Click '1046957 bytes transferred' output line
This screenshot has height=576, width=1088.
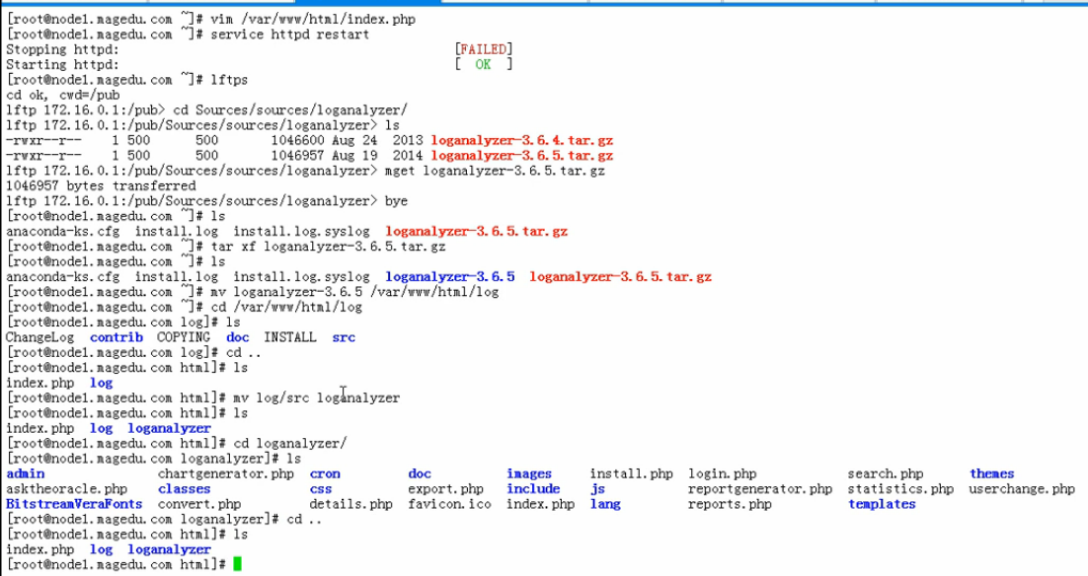101,185
